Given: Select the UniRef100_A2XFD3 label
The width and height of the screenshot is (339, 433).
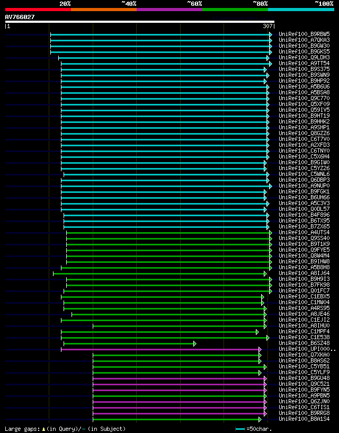Looking at the screenshot, I should click(304, 145).
